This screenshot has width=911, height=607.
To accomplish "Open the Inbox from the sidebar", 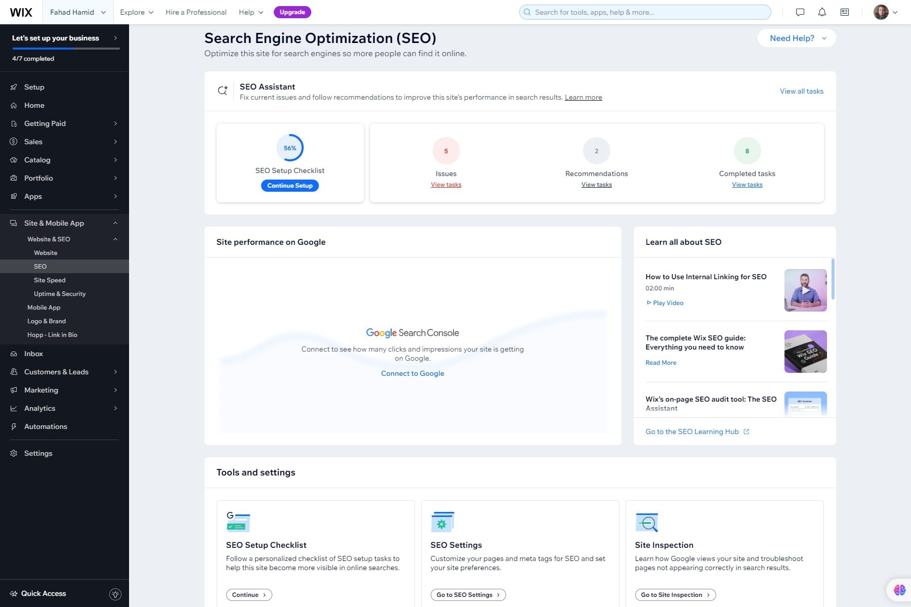I will tap(33, 354).
